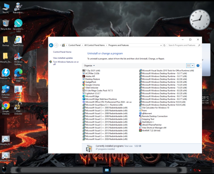Click All Control Panel Items breadcrumb
The image size is (214, 174).
[x=95, y=45]
